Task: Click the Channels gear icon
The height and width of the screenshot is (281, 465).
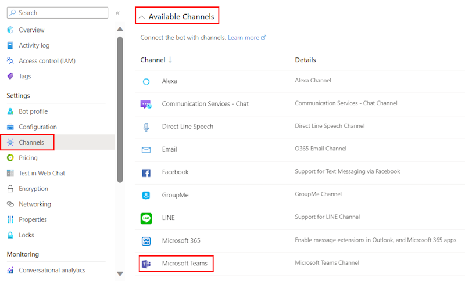Action: click(10, 142)
